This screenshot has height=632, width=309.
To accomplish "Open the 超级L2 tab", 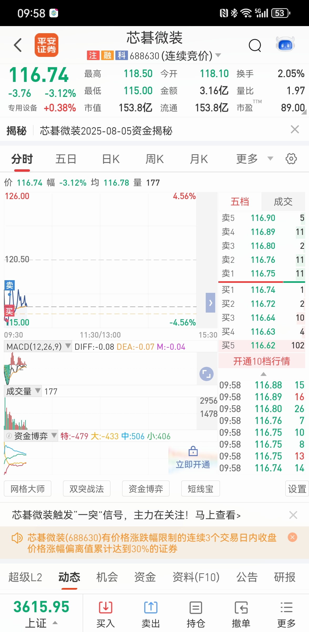I will (x=25, y=577).
